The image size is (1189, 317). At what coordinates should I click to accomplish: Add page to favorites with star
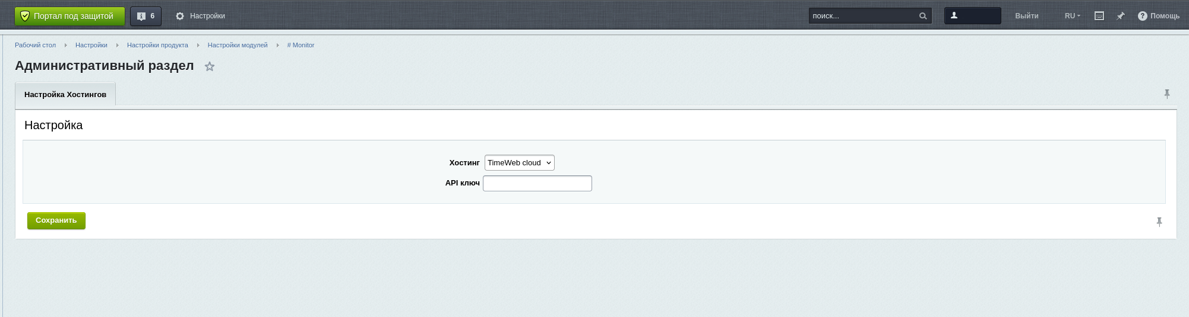coord(210,67)
